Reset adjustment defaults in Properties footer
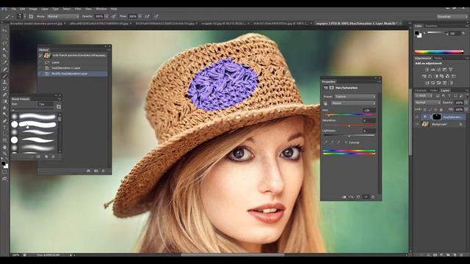 [358, 197]
